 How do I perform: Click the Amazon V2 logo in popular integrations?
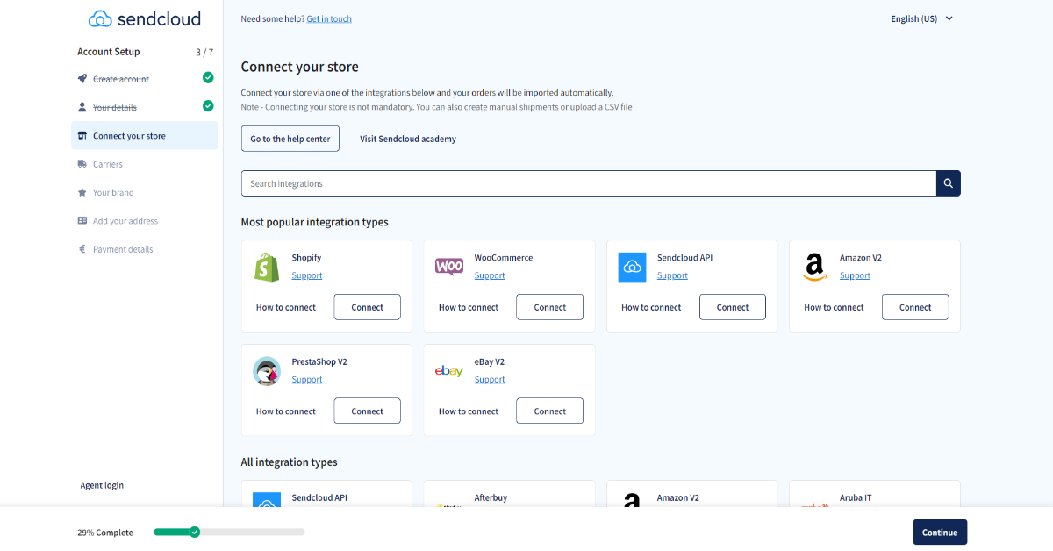click(x=814, y=268)
